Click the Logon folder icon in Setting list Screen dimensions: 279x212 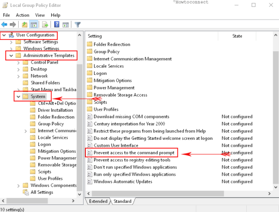tap(89, 73)
